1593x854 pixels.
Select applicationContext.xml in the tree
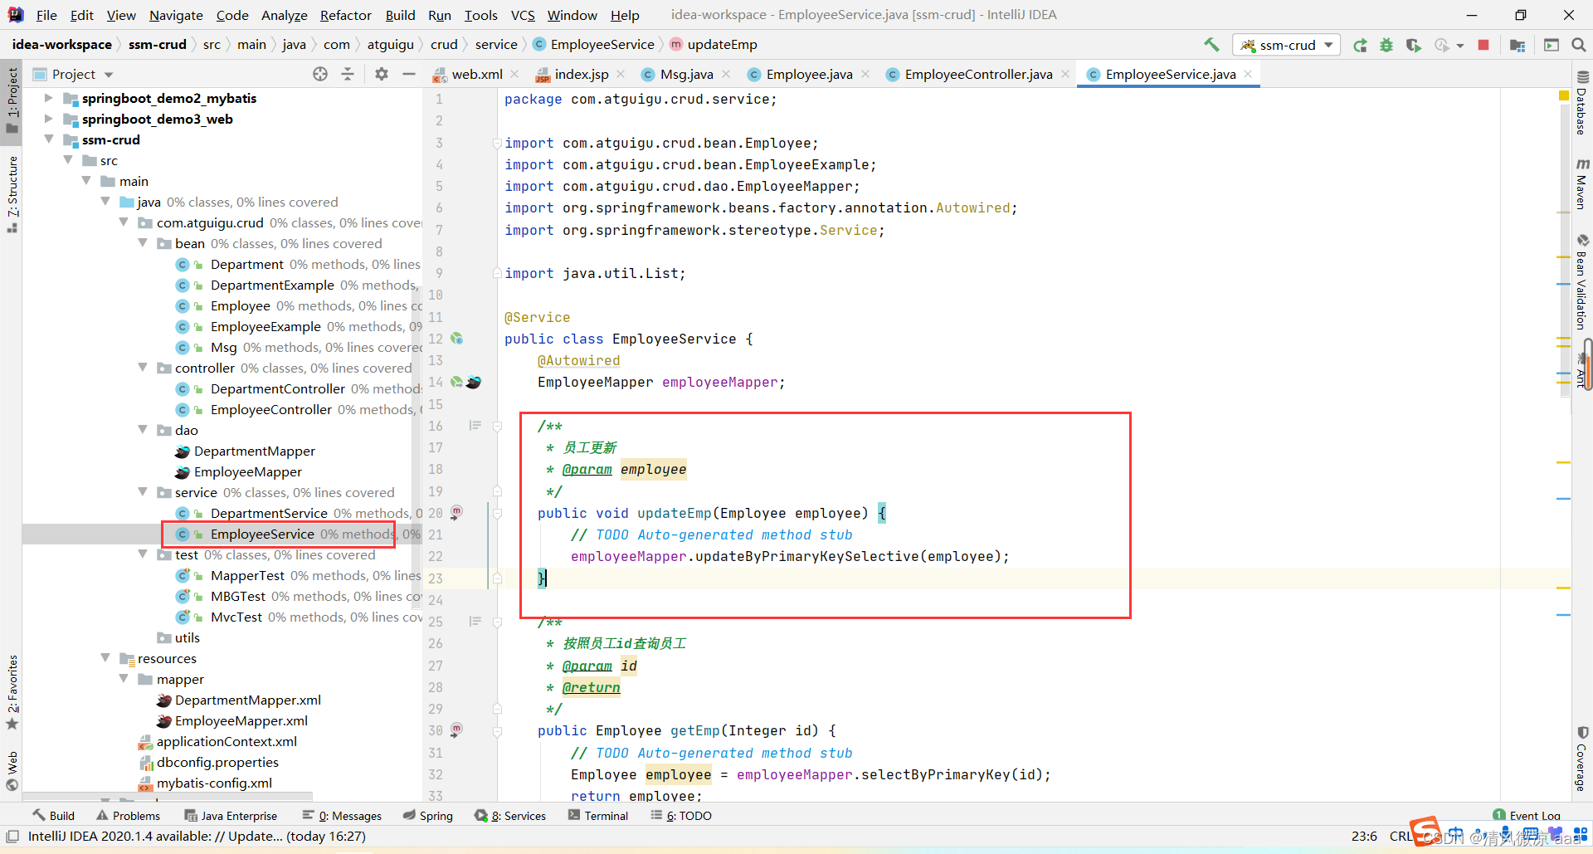pos(227,741)
